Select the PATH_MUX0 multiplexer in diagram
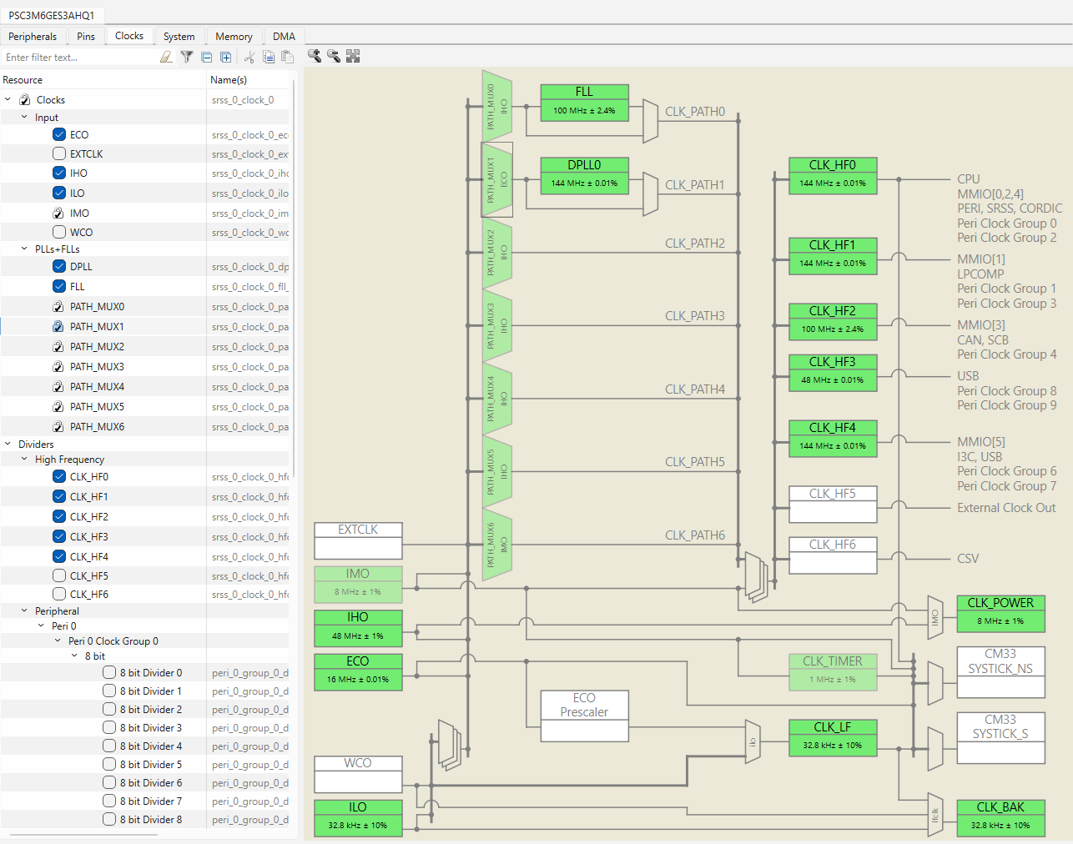The height and width of the screenshot is (844, 1073). tap(496, 106)
